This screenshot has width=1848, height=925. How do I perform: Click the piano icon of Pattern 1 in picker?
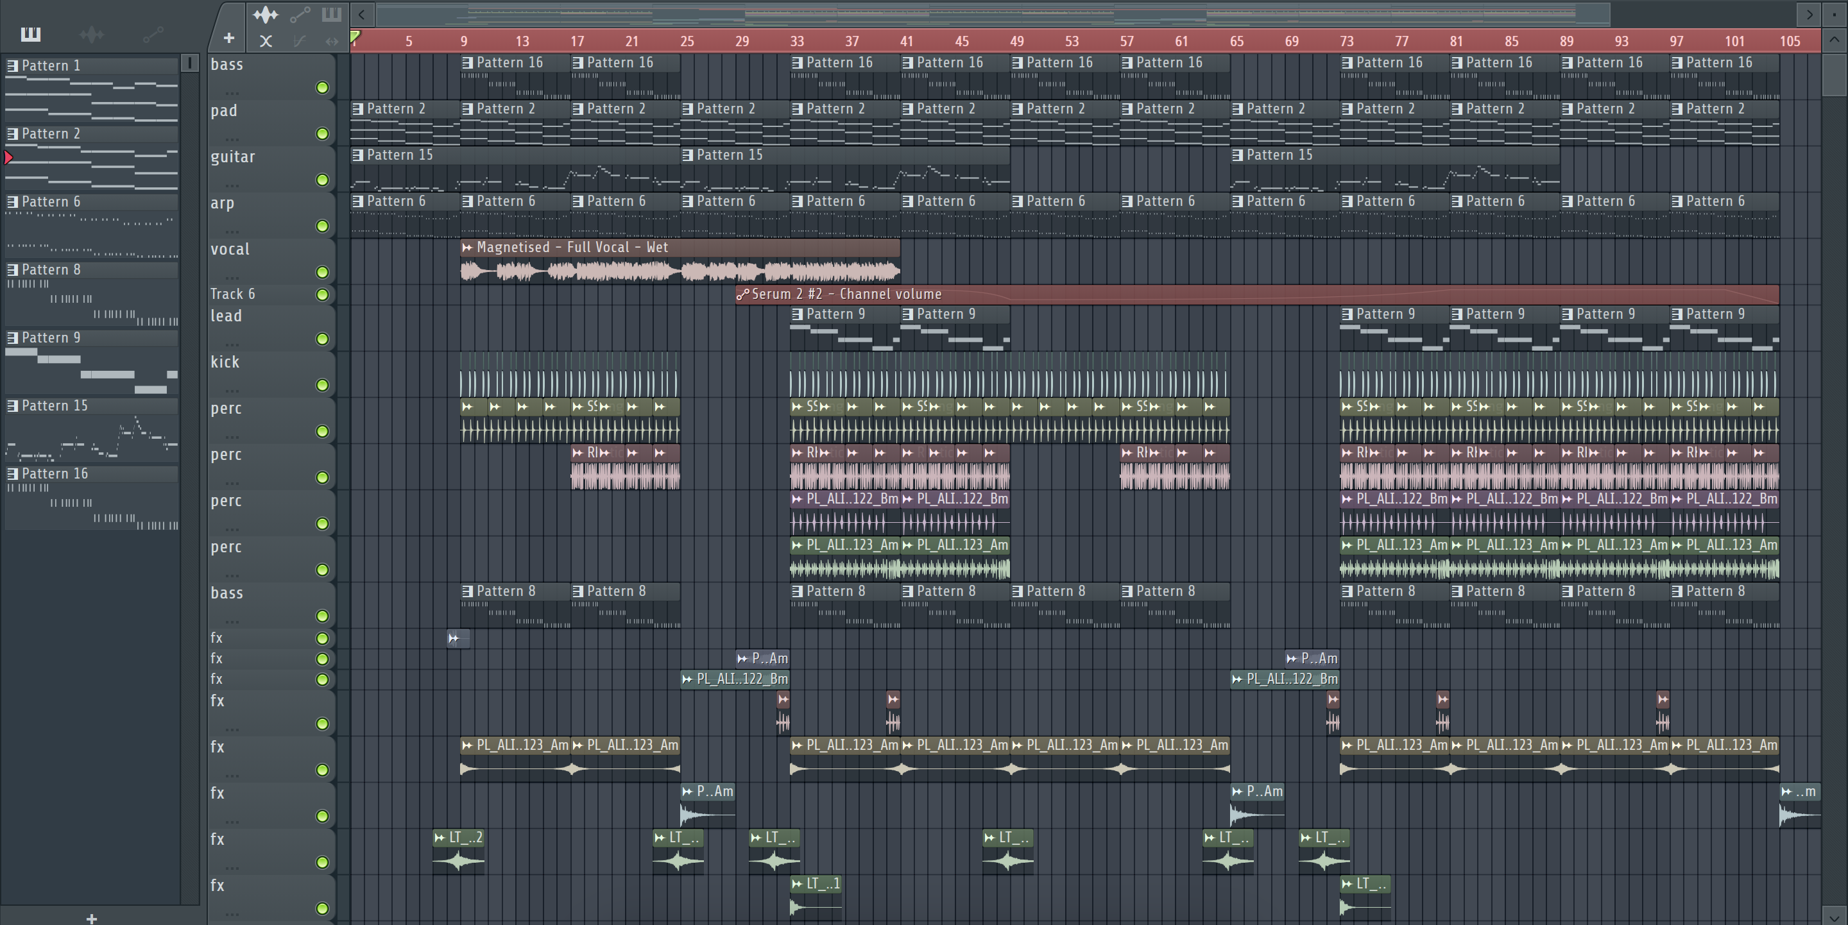click(12, 66)
